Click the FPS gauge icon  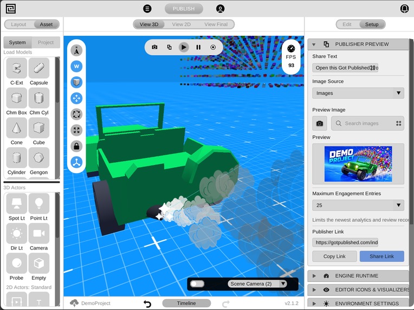click(x=291, y=49)
